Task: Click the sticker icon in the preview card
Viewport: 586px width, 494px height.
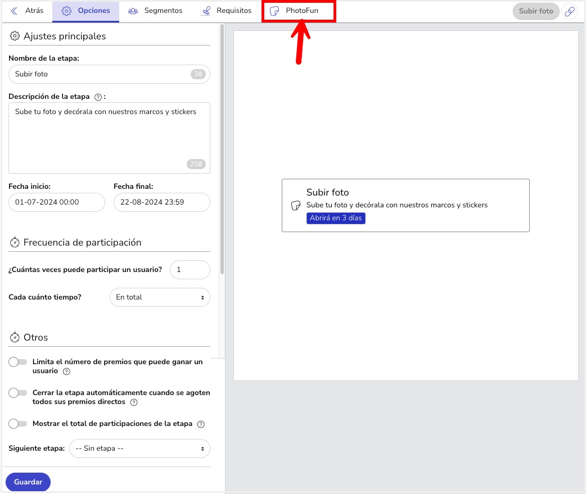Action: click(x=296, y=206)
